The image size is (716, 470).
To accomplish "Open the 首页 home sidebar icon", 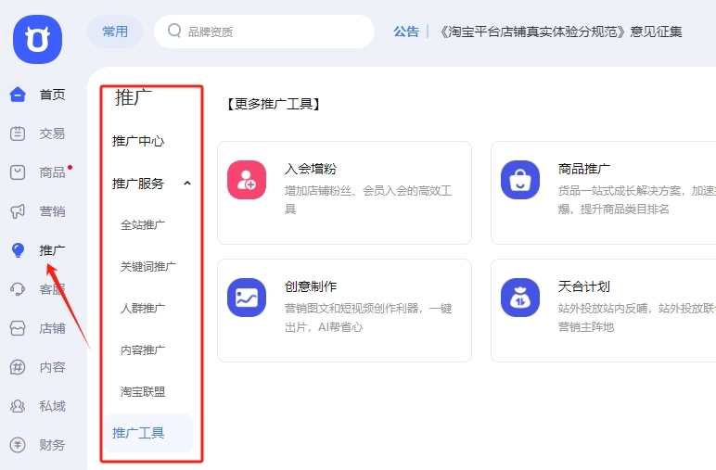I will (x=18, y=95).
